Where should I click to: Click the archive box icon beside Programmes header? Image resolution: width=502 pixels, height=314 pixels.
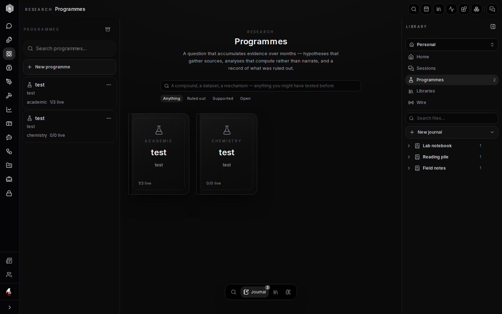point(108,29)
